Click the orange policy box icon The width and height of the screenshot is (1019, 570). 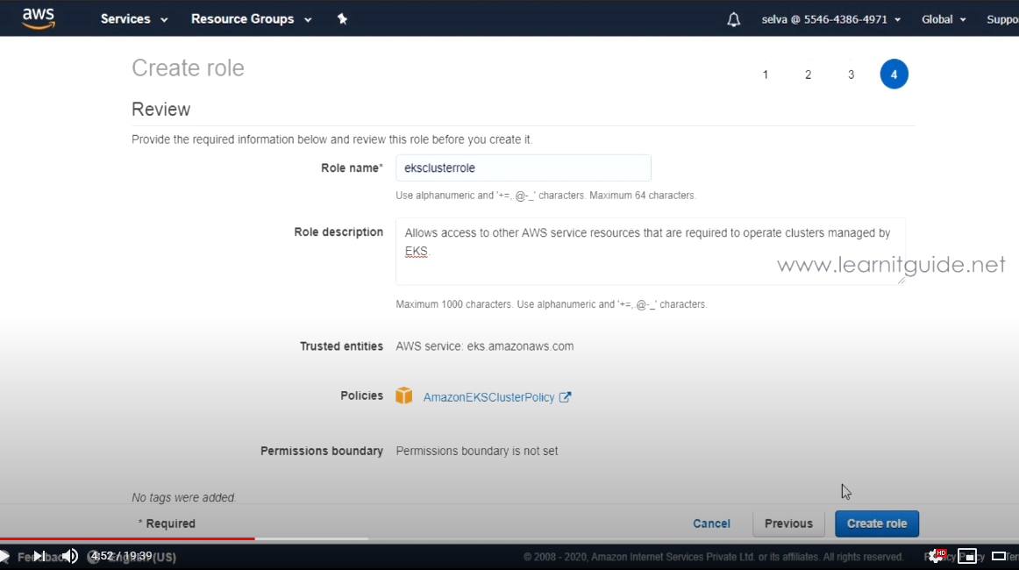[403, 395]
